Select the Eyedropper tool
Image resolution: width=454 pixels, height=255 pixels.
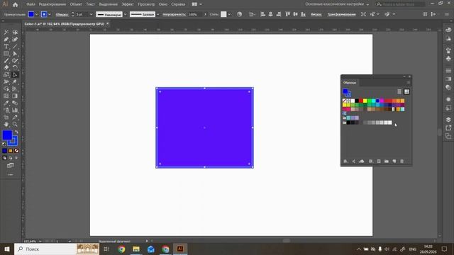pos(6,103)
